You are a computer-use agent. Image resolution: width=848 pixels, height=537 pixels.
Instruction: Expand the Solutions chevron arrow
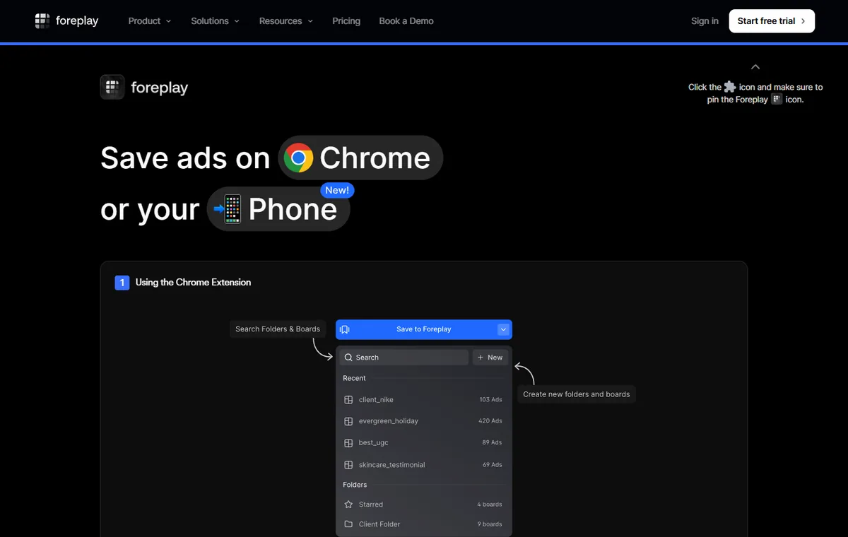point(237,22)
